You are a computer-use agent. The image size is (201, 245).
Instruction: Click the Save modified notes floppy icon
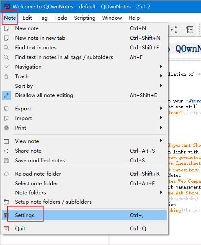[6, 161]
